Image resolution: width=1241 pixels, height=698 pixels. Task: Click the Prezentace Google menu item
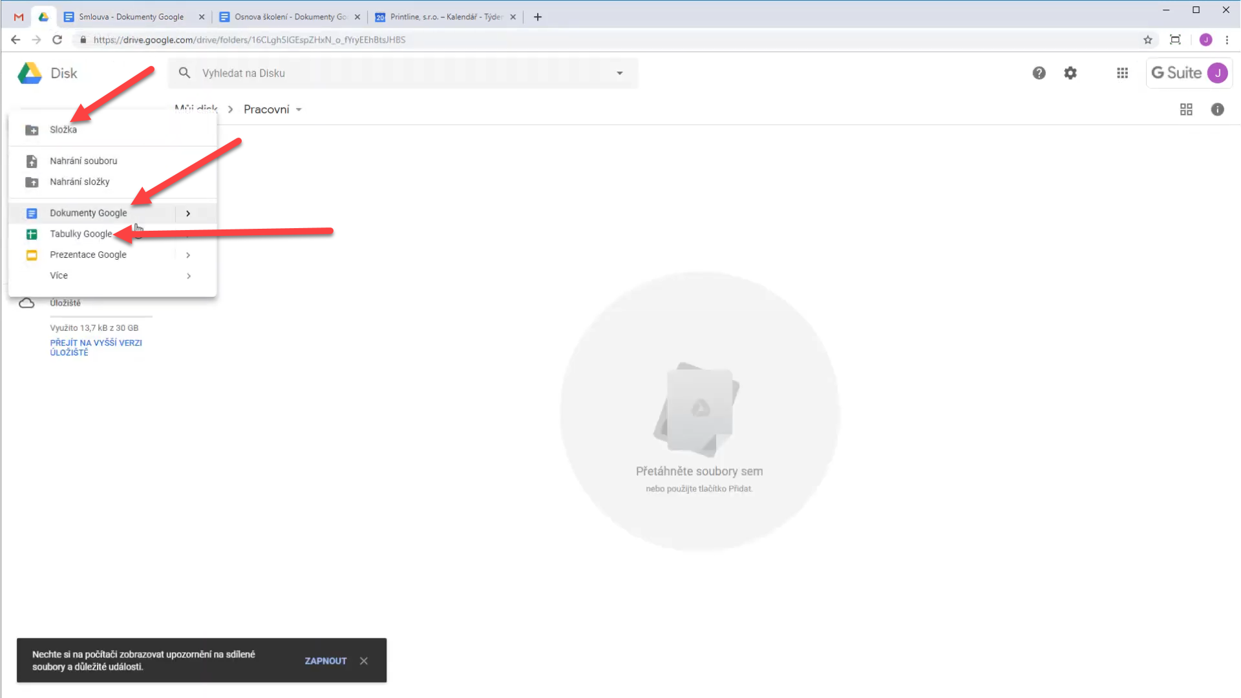[88, 254]
